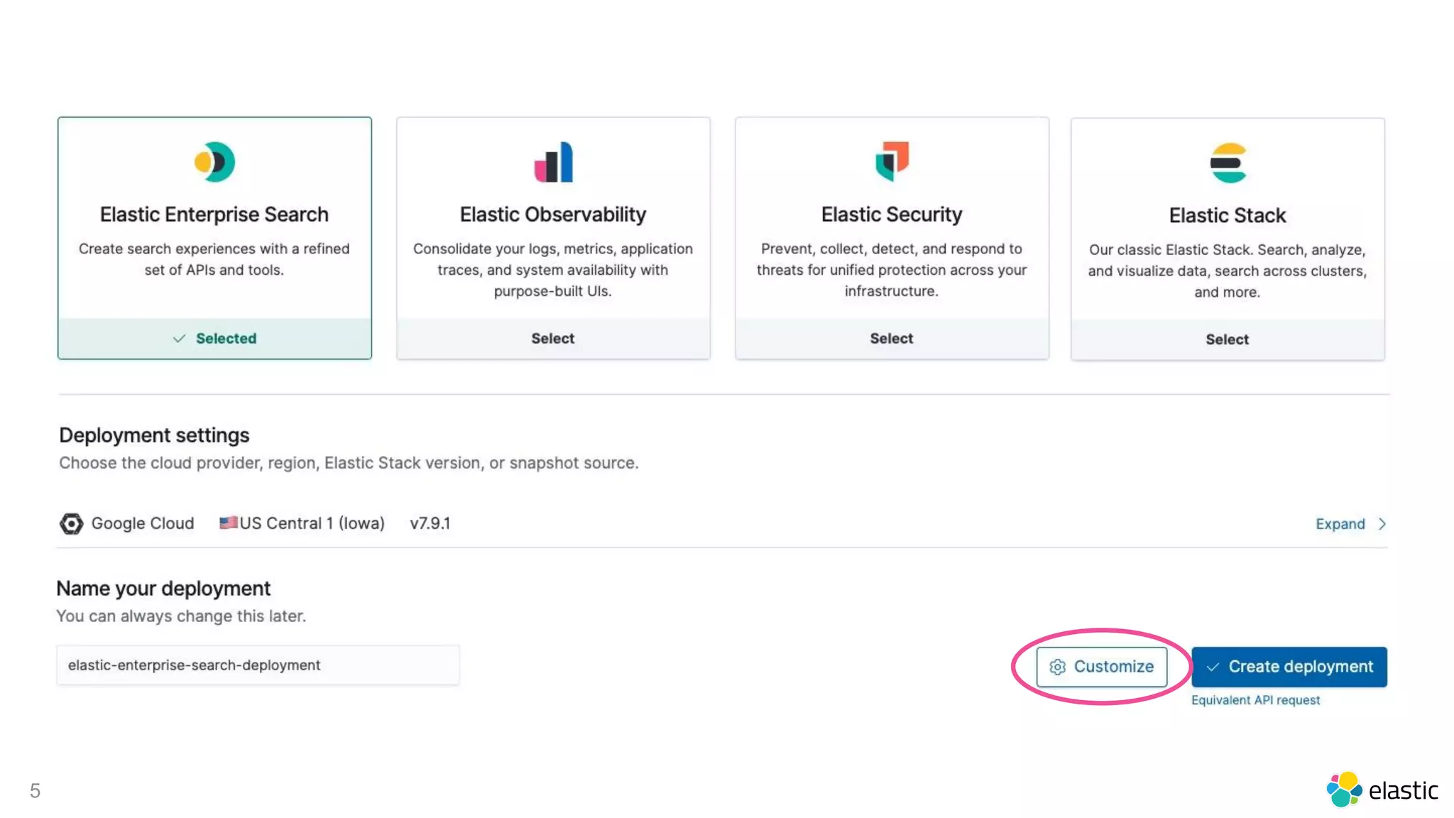Click the Elastic Security shield icon

pyautogui.click(x=892, y=161)
